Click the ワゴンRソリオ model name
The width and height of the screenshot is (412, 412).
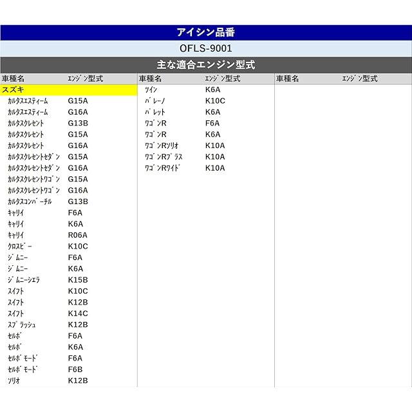(x=162, y=145)
